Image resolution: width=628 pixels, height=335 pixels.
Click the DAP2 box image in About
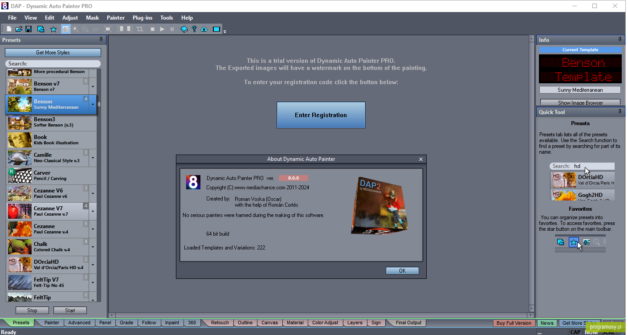point(379,205)
